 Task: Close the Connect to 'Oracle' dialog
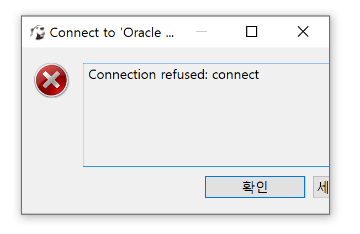[303, 31]
